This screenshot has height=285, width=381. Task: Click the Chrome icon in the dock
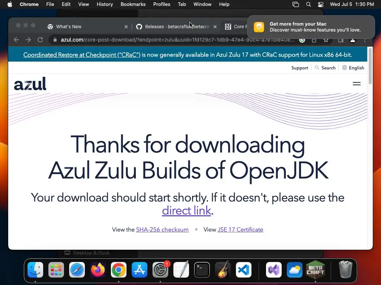click(119, 270)
